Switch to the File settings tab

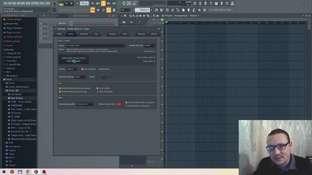pyautogui.click(x=96, y=34)
